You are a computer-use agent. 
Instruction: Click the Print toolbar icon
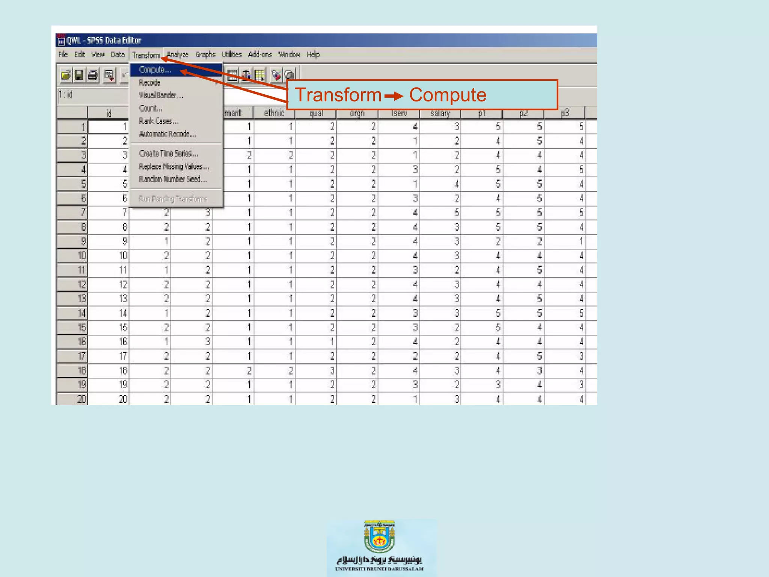(x=93, y=75)
